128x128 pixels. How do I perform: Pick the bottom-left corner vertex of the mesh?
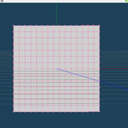[13, 112]
